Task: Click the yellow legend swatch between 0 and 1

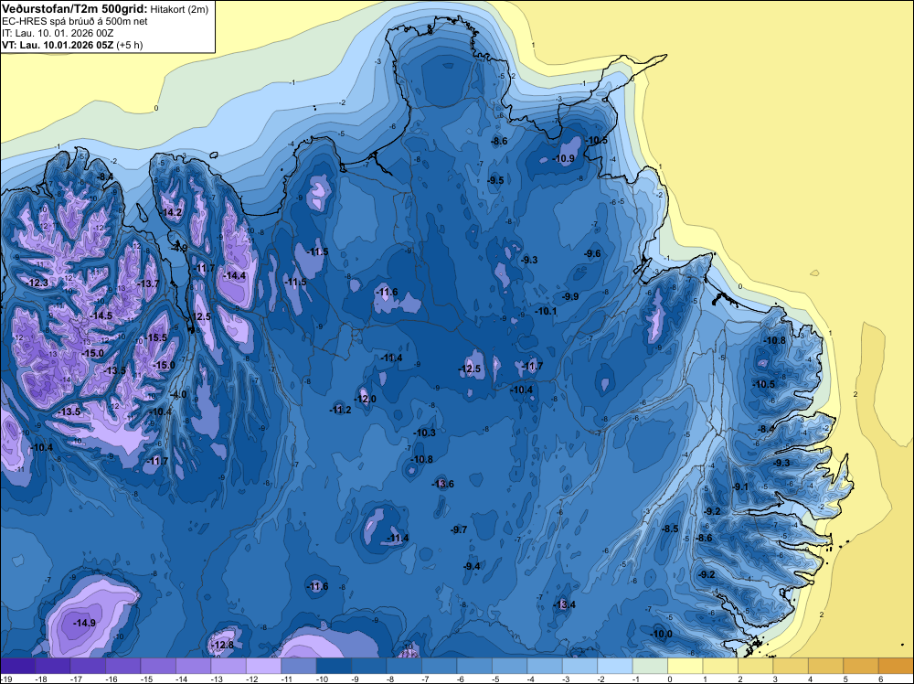Action: coord(685,666)
